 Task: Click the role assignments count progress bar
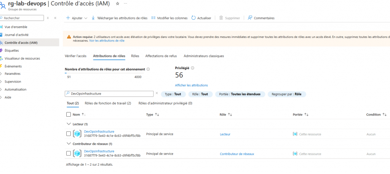(x=103, y=73)
